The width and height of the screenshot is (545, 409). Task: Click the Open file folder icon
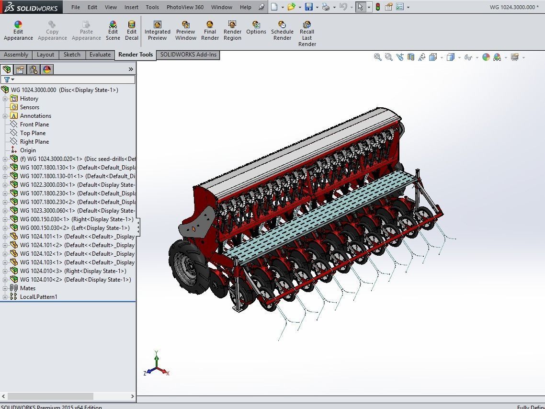point(291,7)
